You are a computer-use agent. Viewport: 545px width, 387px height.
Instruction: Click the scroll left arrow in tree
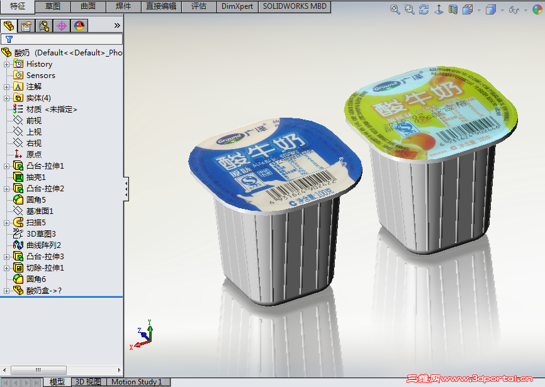pyautogui.click(x=4, y=370)
